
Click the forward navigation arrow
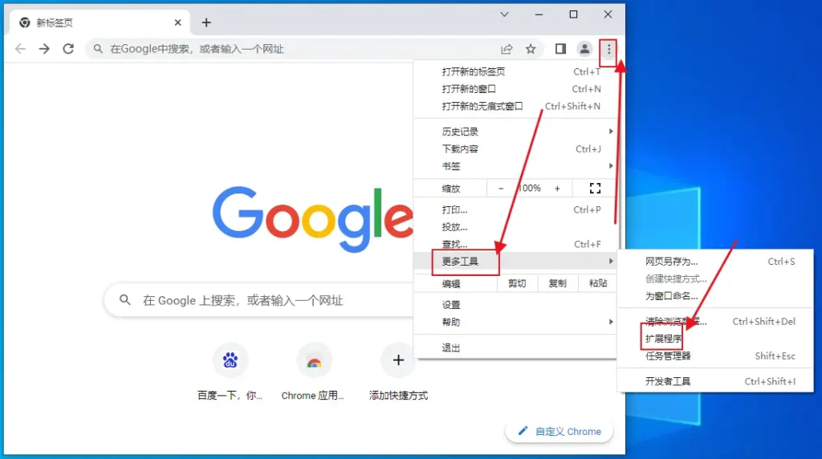[45, 49]
